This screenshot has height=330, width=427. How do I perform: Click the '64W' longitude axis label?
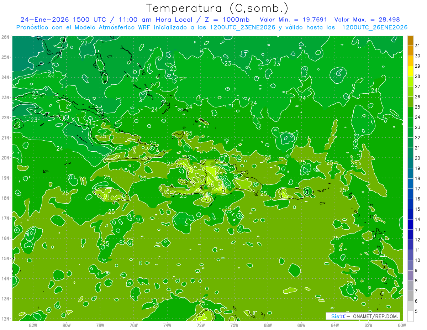(334, 325)
